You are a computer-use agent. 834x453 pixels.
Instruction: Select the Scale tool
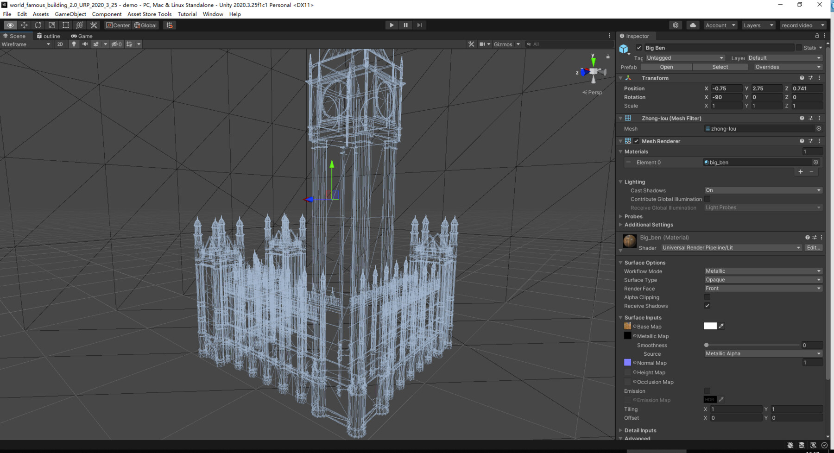(x=51, y=25)
